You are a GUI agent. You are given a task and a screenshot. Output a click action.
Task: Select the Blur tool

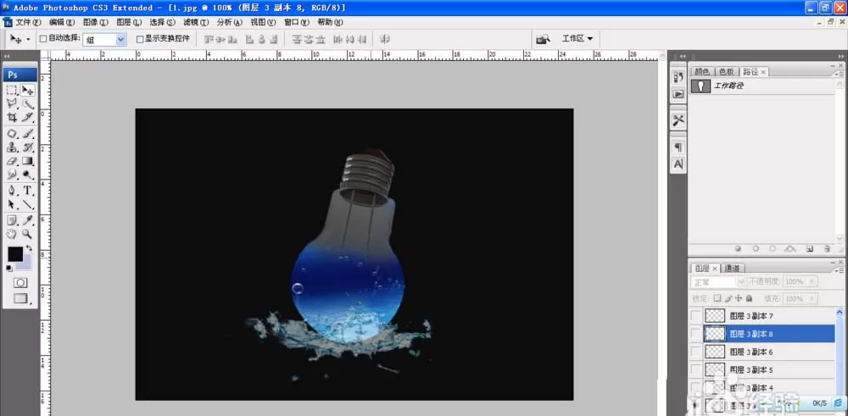click(x=12, y=175)
